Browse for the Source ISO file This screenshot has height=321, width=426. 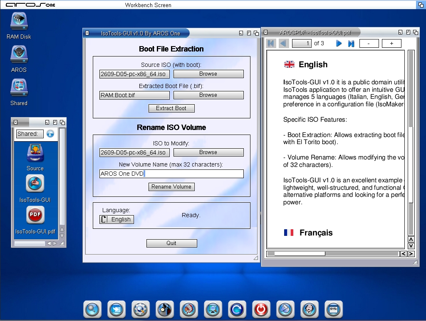(x=208, y=74)
